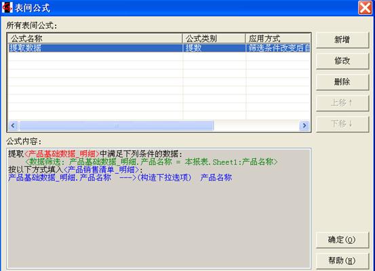Click the 删除 button

coord(342,82)
